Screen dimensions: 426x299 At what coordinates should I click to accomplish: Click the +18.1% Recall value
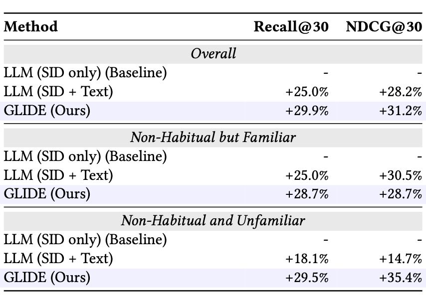tap(307, 259)
